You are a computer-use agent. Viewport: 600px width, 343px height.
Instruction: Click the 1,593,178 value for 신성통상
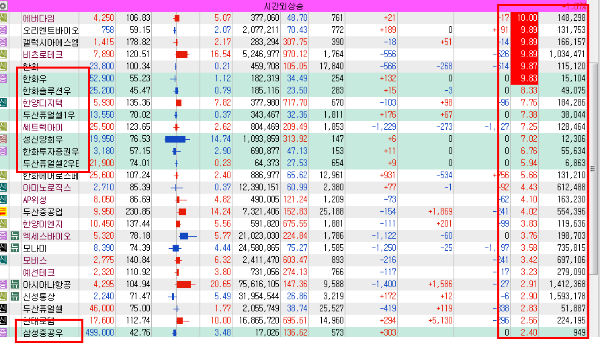coord(568,296)
